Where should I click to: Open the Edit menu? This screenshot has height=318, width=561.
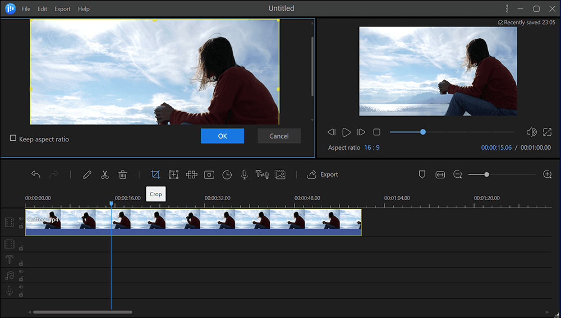(42, 9)
